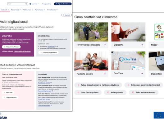The width and height of the screenshot is (164, 123).
Task: Open the Puolesta asiointi card image
Action: tap(91, 61)
